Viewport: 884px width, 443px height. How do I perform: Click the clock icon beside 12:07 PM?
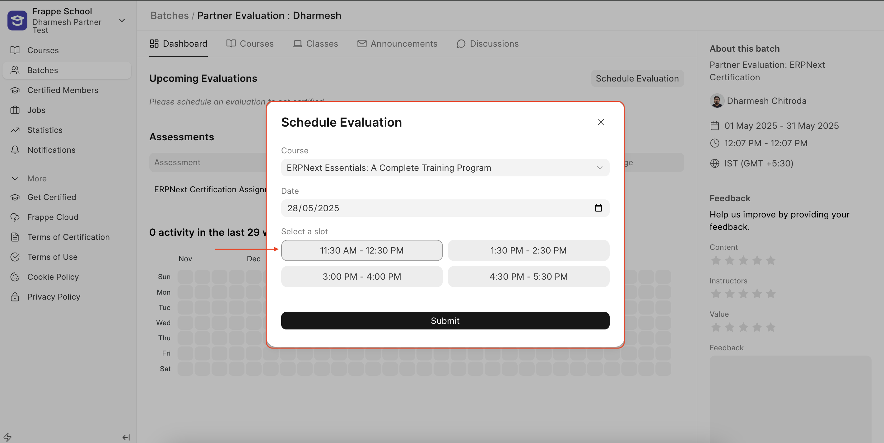[x=714, y=143]
